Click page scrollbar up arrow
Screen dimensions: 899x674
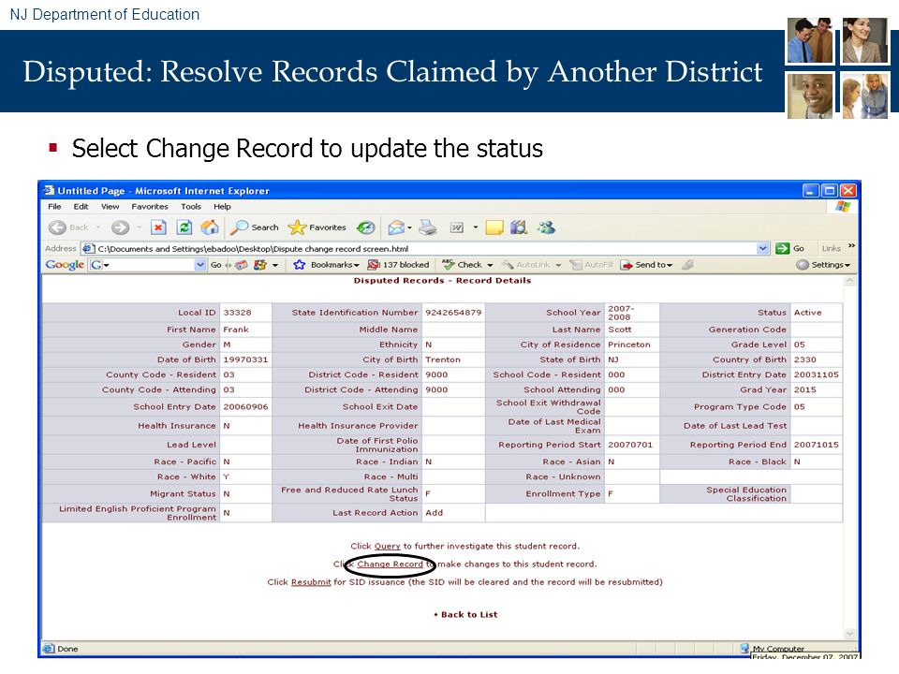[x=849, y=281]
